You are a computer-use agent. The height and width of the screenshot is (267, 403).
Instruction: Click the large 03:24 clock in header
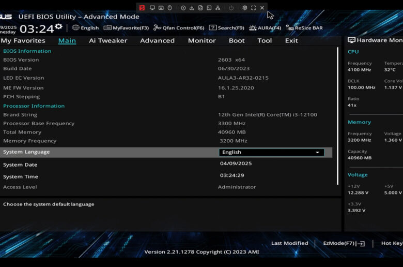37,29
